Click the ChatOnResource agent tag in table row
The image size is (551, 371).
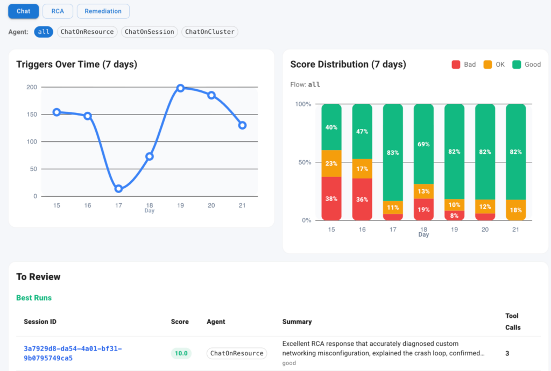[x=237, y=353]
